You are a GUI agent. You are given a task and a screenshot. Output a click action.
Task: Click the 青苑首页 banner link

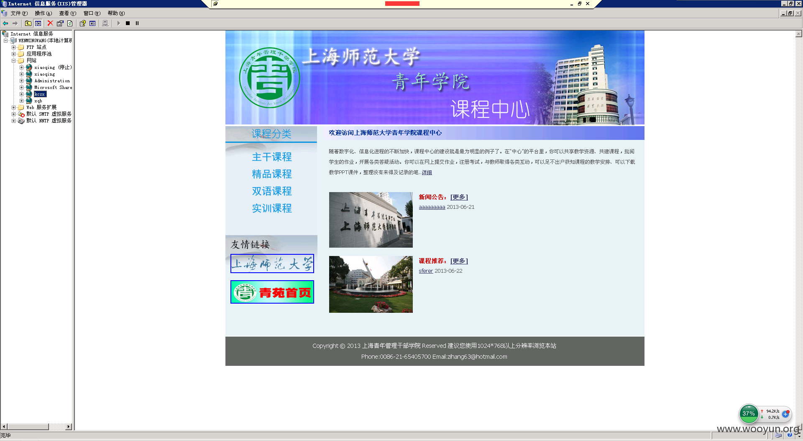tap(272, 292)
